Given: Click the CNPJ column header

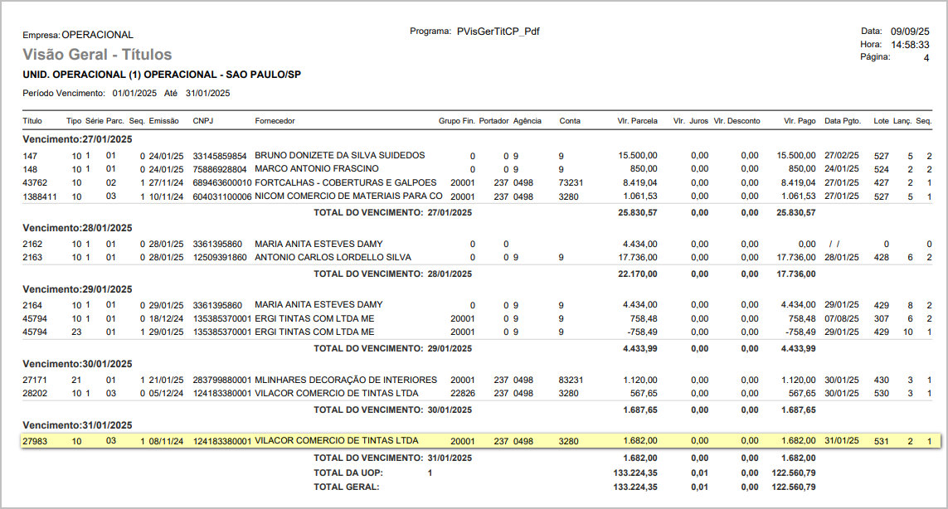Looking at the screenshot, I should click(x=202, y=121).
